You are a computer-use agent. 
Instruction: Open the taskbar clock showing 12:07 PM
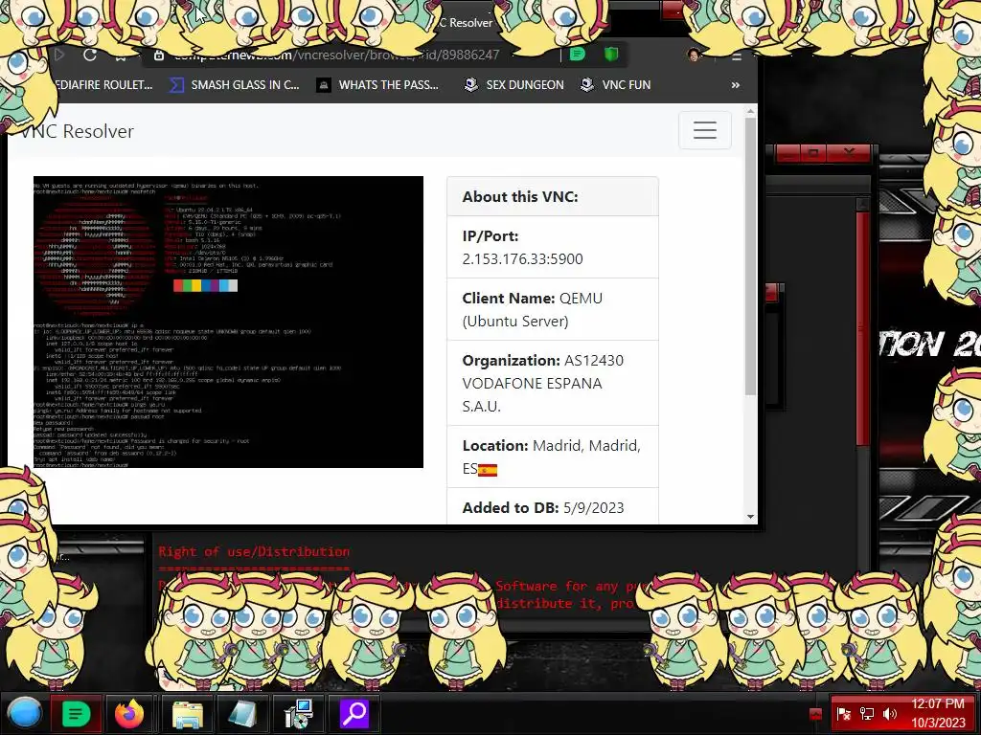pos(937,713)
